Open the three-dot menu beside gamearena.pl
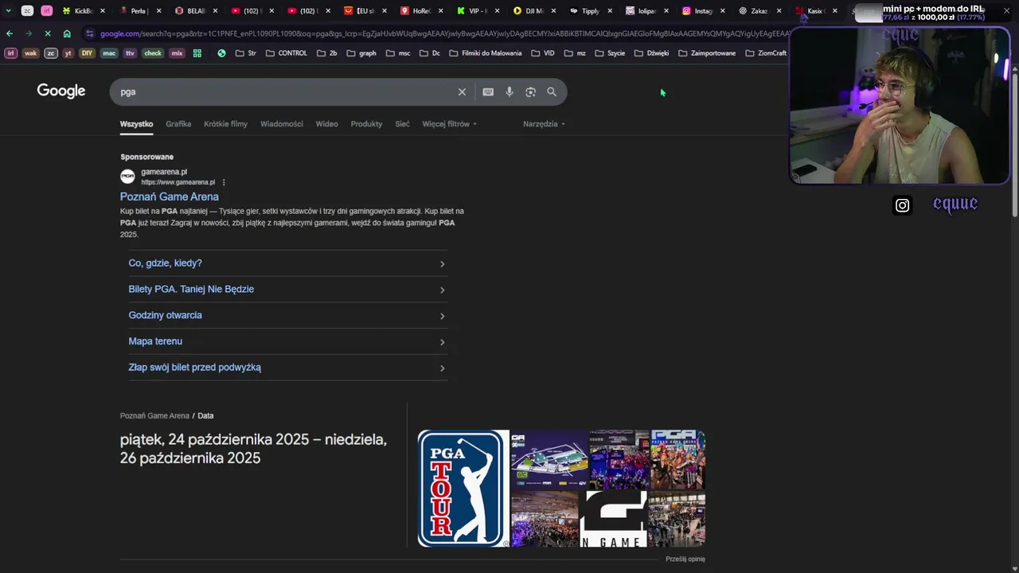 coord(224,182)
